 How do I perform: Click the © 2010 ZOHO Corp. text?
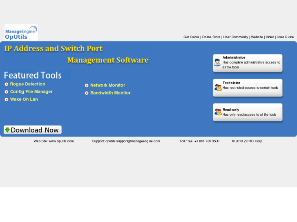pyautogui.click(x=247, y=141)
